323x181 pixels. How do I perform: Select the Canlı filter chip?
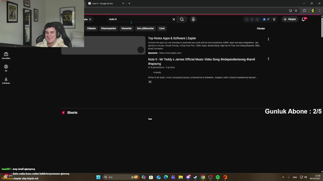coord(162,28)
